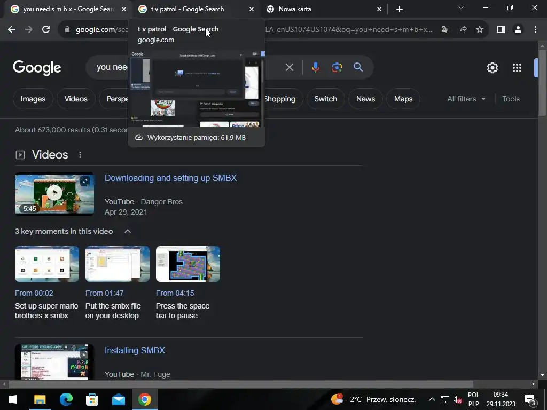Go to the Google homepage logo
Screen dimensions: 547x410
(x=37, y=68)
